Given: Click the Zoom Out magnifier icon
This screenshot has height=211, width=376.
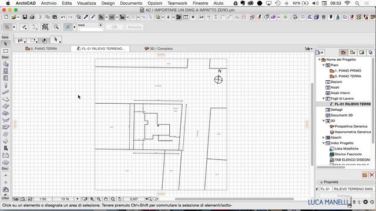Looking at the screenshot, I should pyautogui.click(x=99, y=199).
